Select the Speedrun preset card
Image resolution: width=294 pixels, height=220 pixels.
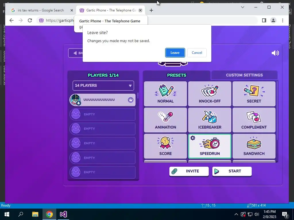point(210,146)
